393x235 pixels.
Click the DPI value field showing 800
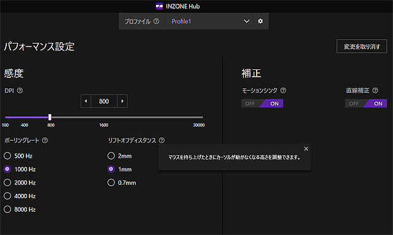(104, 101)
